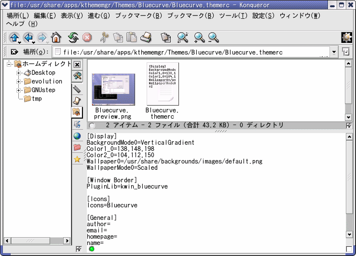Open the pencil-like sidebar tab
The height and width of the screenshot is (256, 356).
coord(77,89)
